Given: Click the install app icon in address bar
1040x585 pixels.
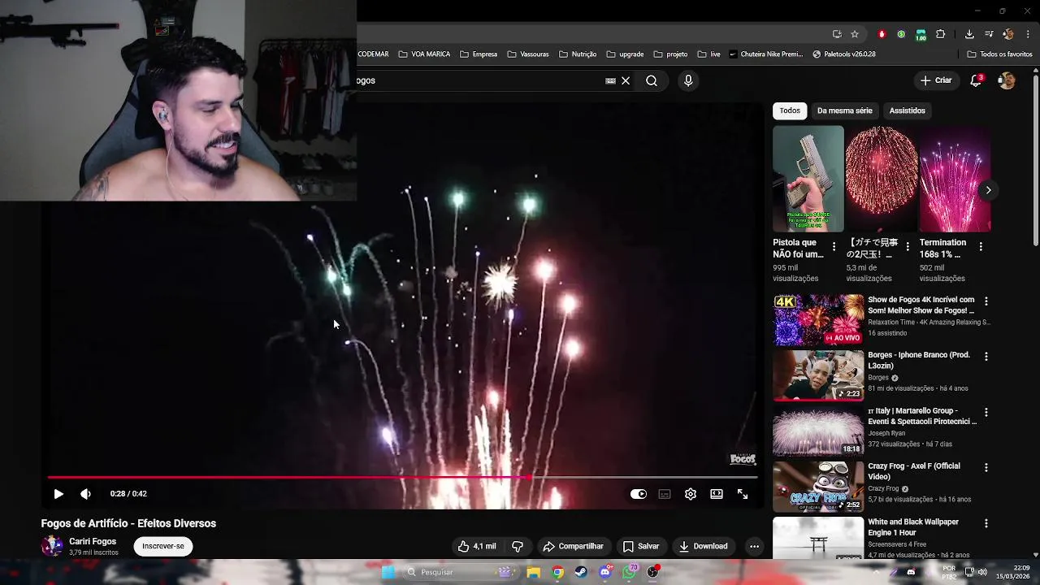Looking at the screenshot, I should (x=837, y=34).
